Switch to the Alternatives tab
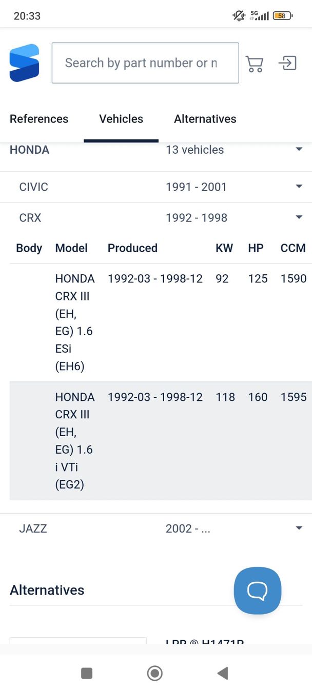This screenshot has width=312, height=692. (x=205, y=119)
